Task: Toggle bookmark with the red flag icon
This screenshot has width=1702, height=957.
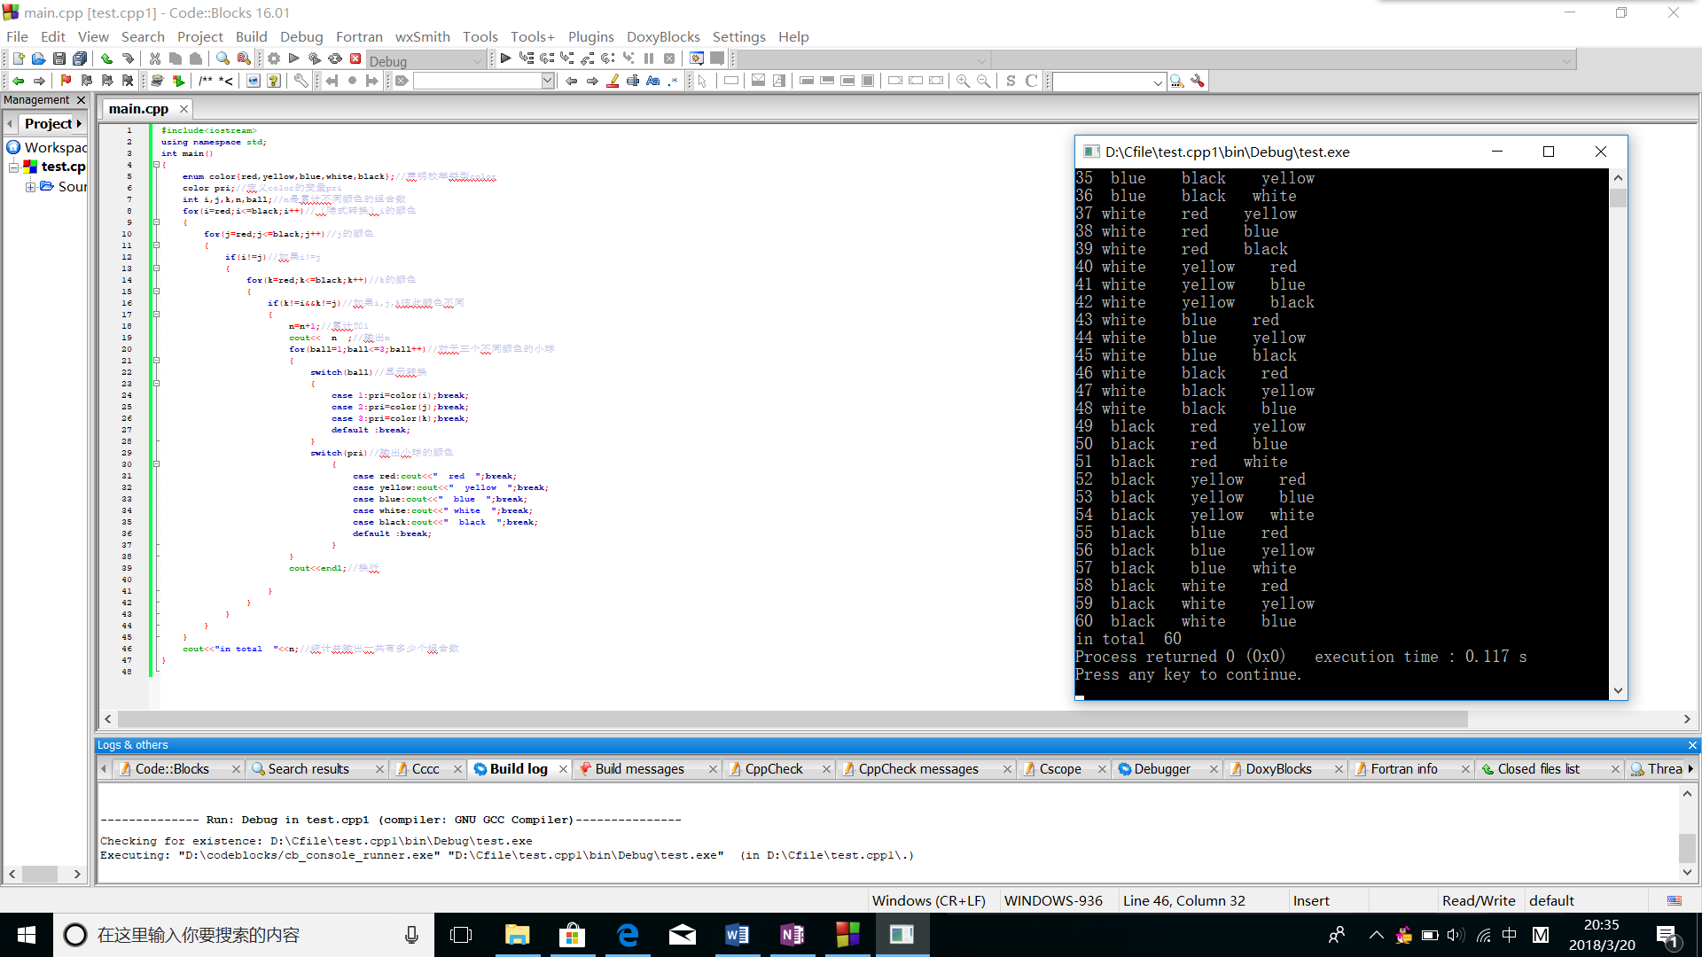Action: click(66, 81)
